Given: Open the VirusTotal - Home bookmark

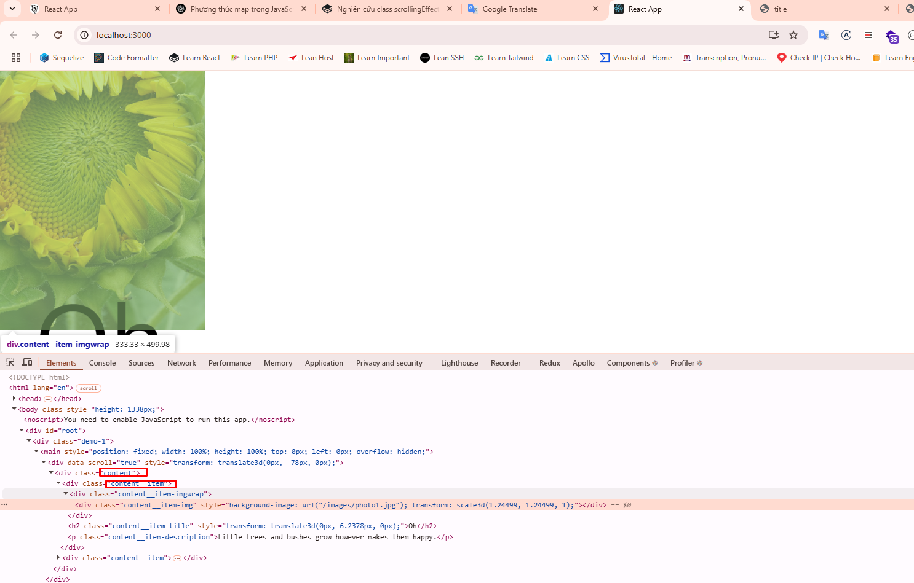Looking at the screenshot, I should coord(636,58).
